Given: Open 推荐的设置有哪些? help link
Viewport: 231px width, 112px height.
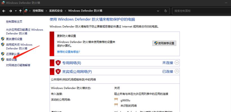Looking at the screenshot, I should (x=69, y=52).
